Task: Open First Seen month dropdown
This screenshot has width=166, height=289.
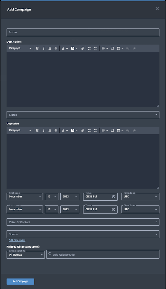Action: [x=25, y=197]
